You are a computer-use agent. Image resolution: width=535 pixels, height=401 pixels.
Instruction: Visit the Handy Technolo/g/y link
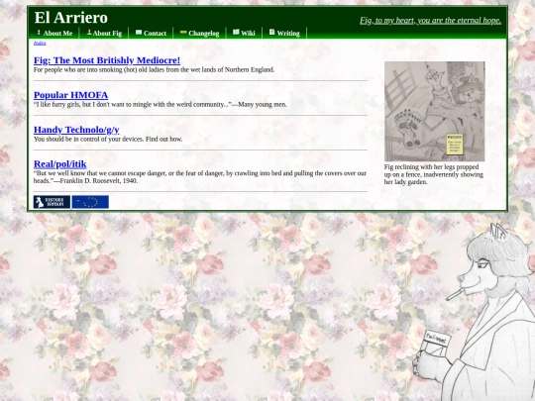coord(76,130)
